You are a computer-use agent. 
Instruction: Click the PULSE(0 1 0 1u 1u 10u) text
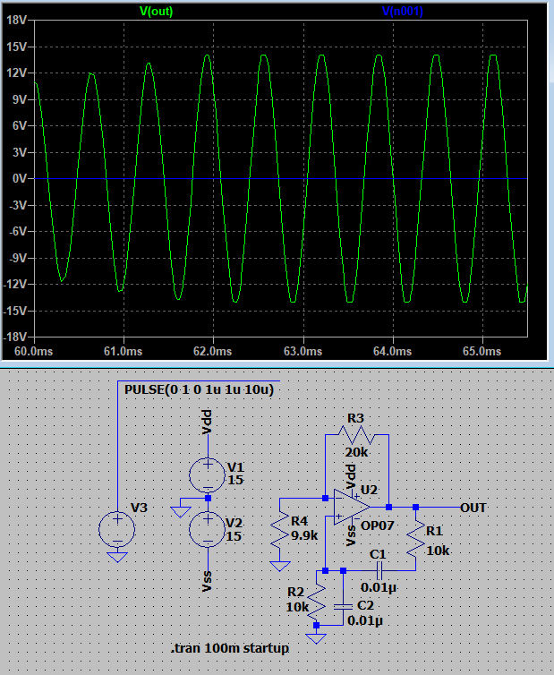(x=199, y=391)
